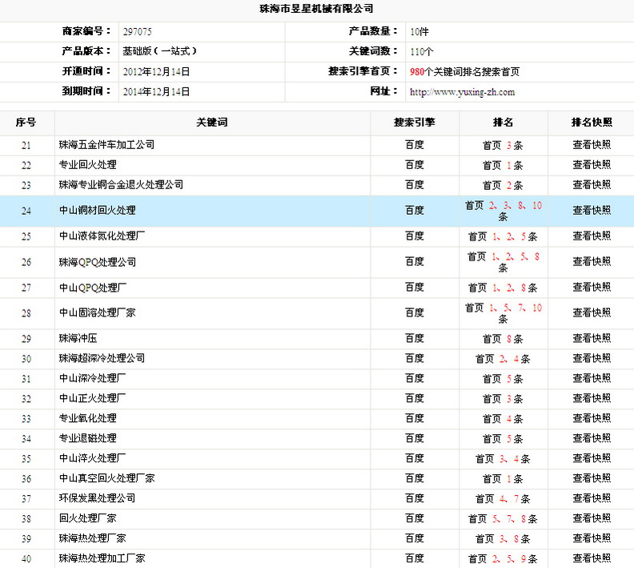Select keyword 环保发黑处理公司
634x568 pixels.
coord(98,498)
